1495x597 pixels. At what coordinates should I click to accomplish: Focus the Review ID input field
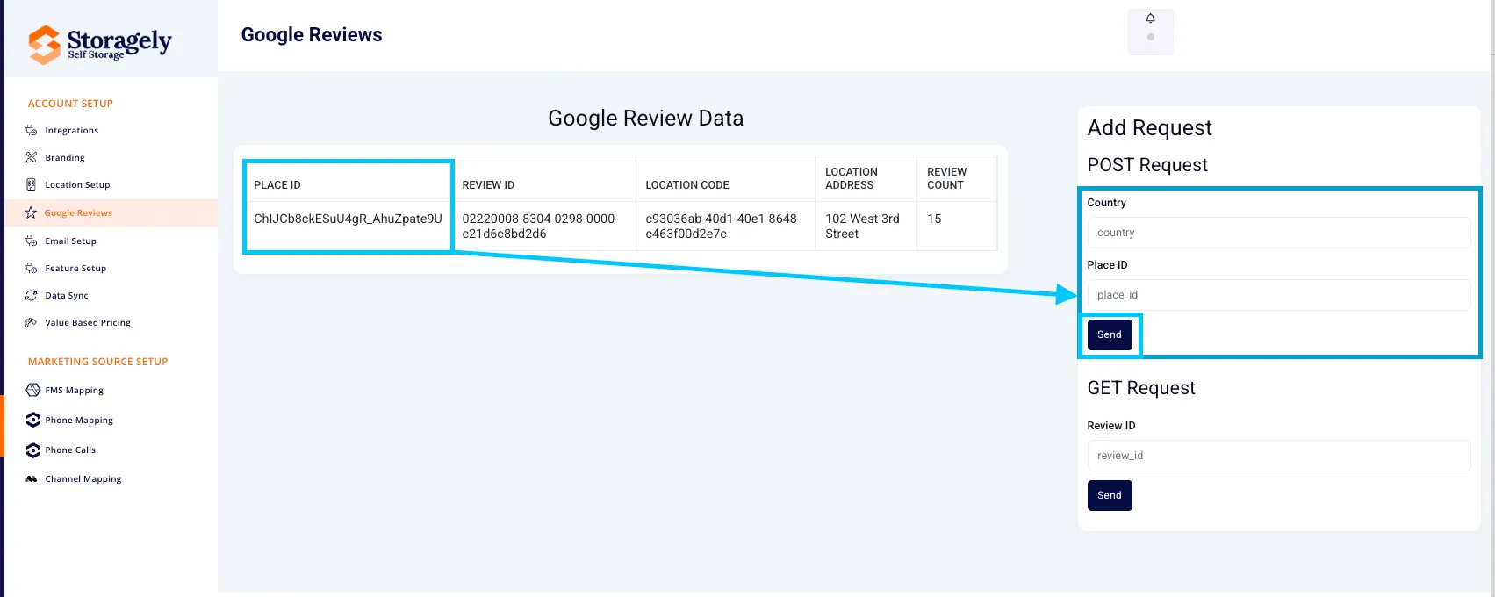(x=1278, y=456)
